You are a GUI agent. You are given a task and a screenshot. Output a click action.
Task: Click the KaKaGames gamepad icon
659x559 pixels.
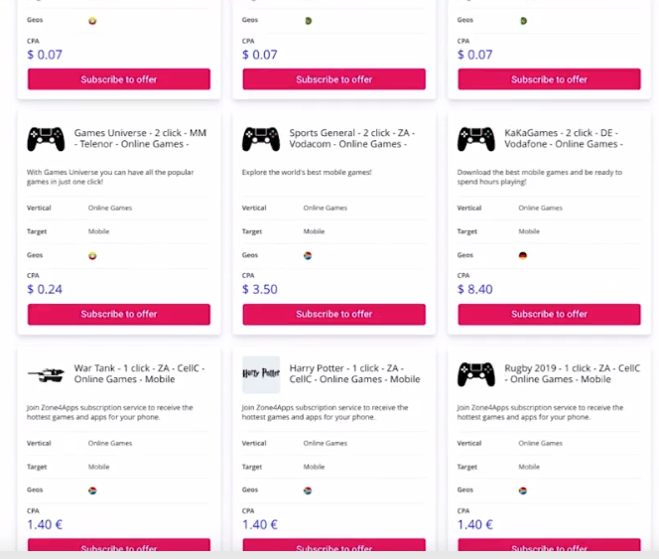pos(476,139)
